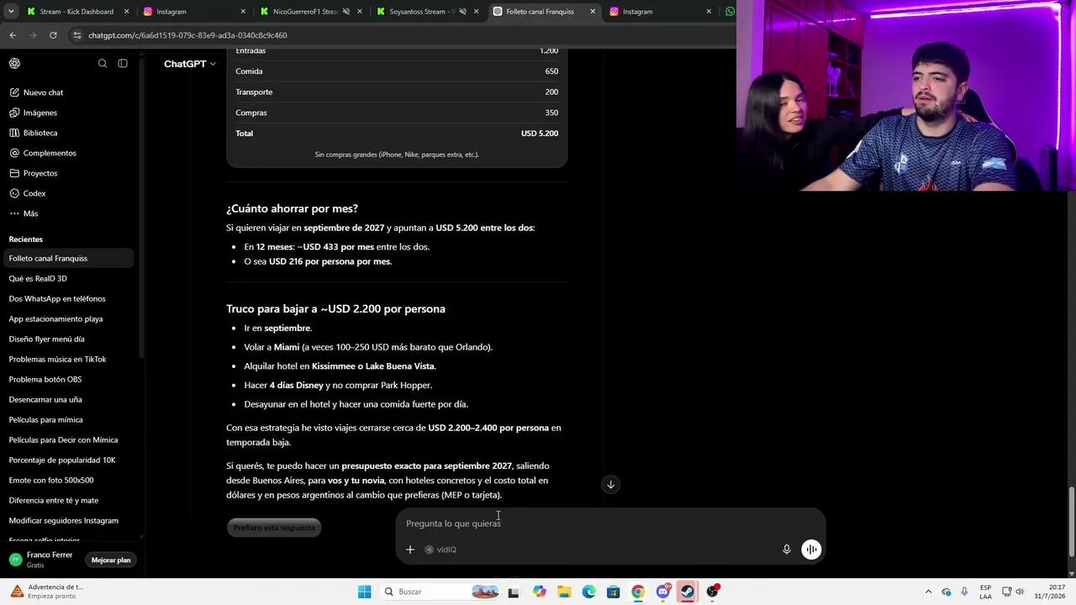Open the Emote con foto 500x500 chat
This screenshot has height=605, width=1076.
pos(67,480)
